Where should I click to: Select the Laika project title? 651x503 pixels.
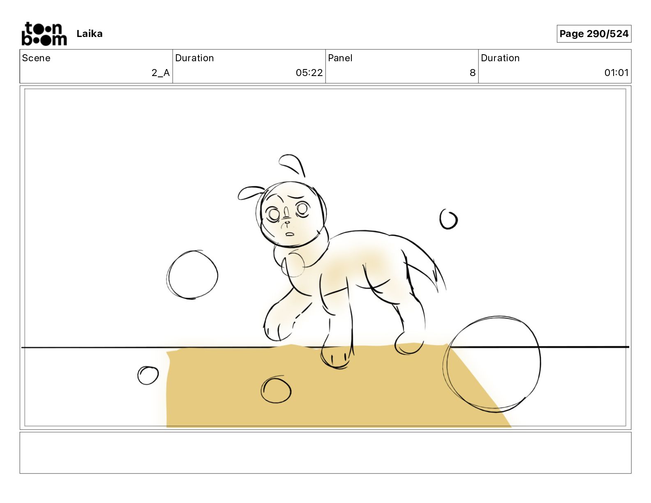pyautogui.click(x=90, y=34)
